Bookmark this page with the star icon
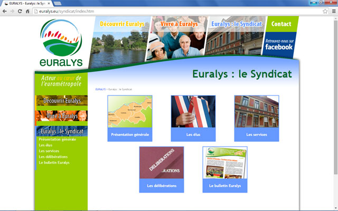This screenshot has height=211, width=338. (x=325, y=11)
